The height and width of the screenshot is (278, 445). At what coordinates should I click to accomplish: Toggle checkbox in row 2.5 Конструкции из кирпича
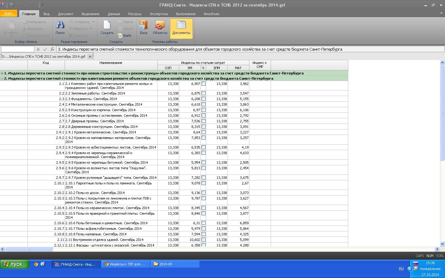pyautogui.click(x=203, y=110)
